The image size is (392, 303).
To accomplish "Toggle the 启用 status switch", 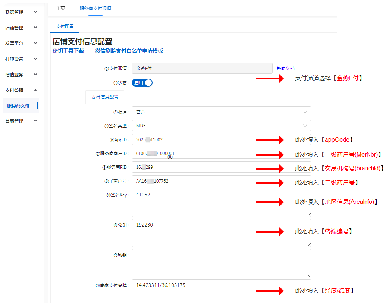I will [x=142, y=83].
